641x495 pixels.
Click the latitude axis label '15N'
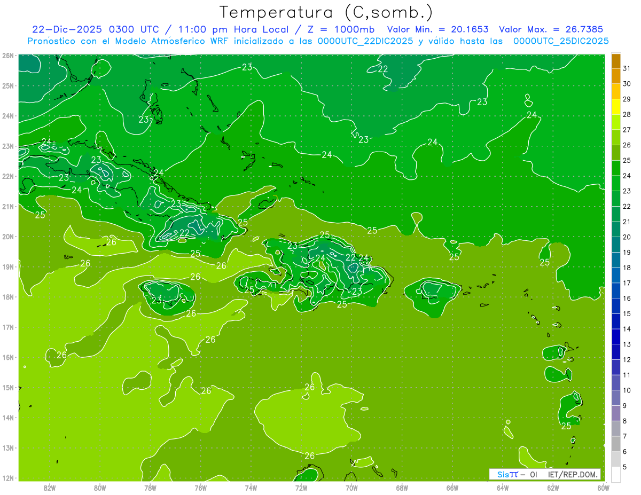click(7, 387)
